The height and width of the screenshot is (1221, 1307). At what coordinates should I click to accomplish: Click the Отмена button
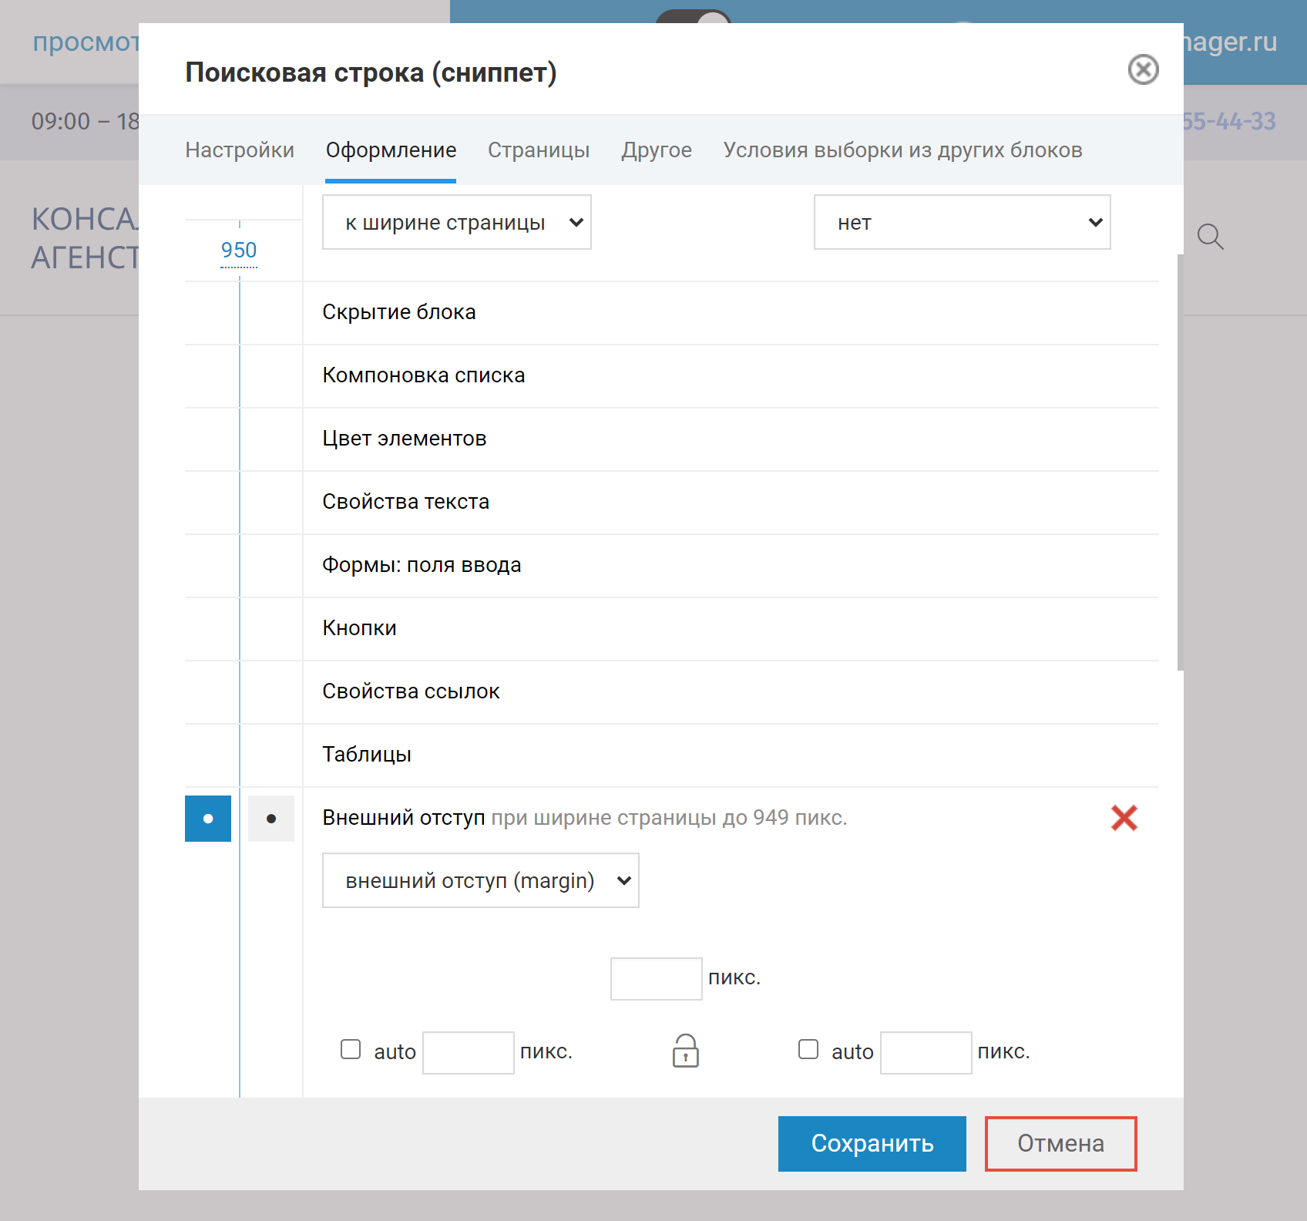coord(1060,1143)
